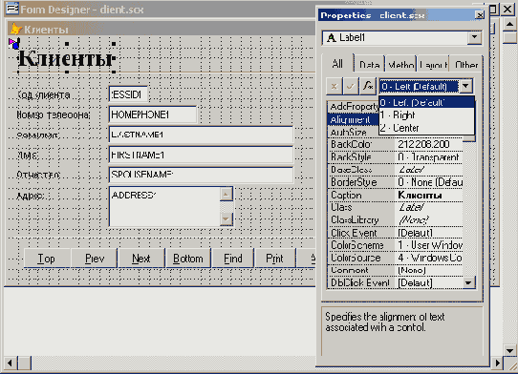Image resolution: width=518 pixels, height=374 pixels.
Task: Select the 1 - Right alignment option
Action: click(x=426, y=115)
